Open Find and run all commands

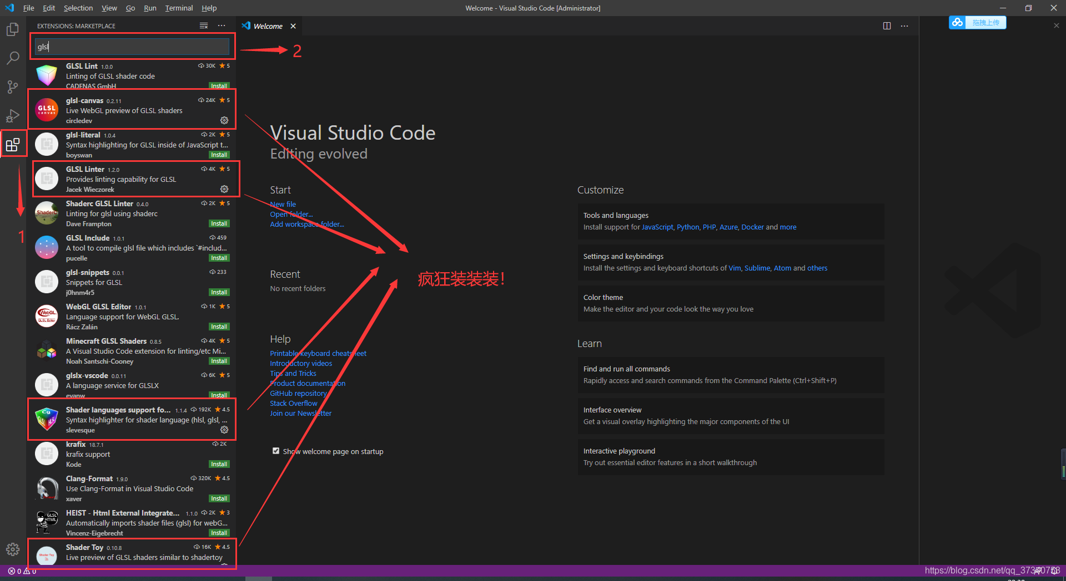click(x=731, y=375)
